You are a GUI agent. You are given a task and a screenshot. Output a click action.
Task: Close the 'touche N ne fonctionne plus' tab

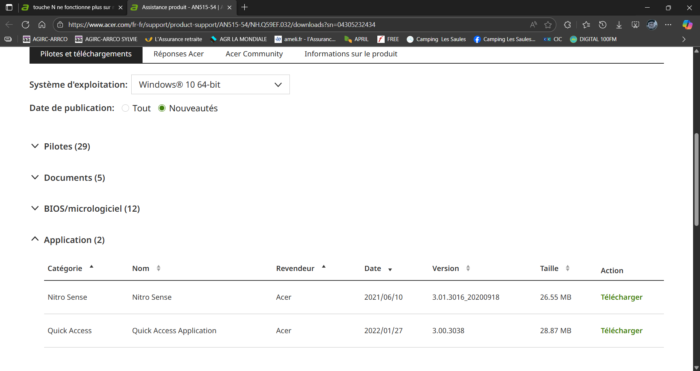pyautogui.click(x=120, y=7)
